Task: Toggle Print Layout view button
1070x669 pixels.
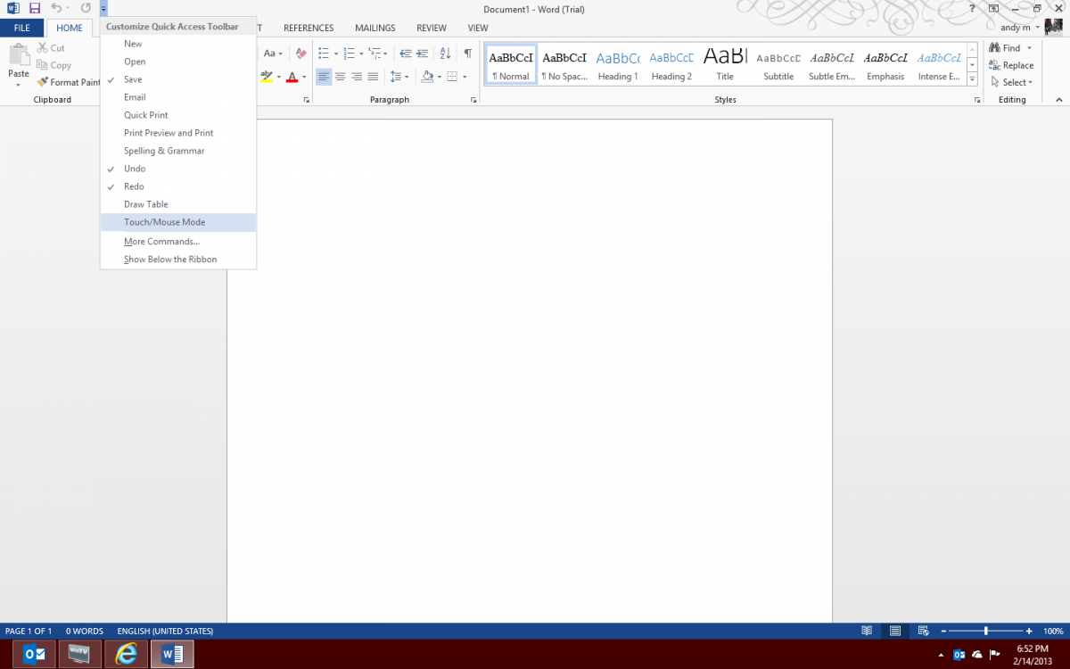Action: tap(894, 631)
